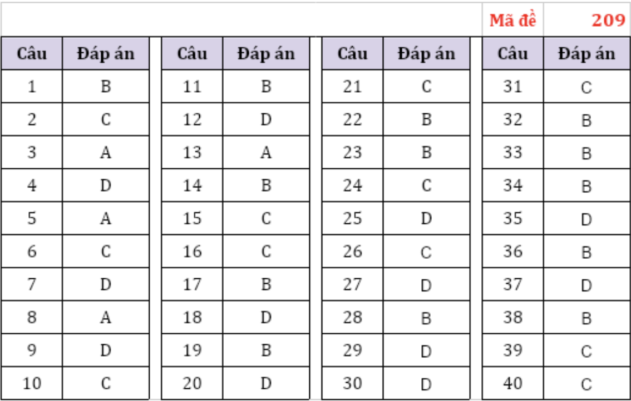
Task: Select answer A for question 13
Action: point(266,153)
